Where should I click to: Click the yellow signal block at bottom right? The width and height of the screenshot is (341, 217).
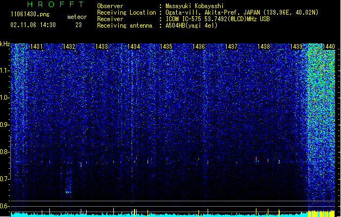click(321, 214)
